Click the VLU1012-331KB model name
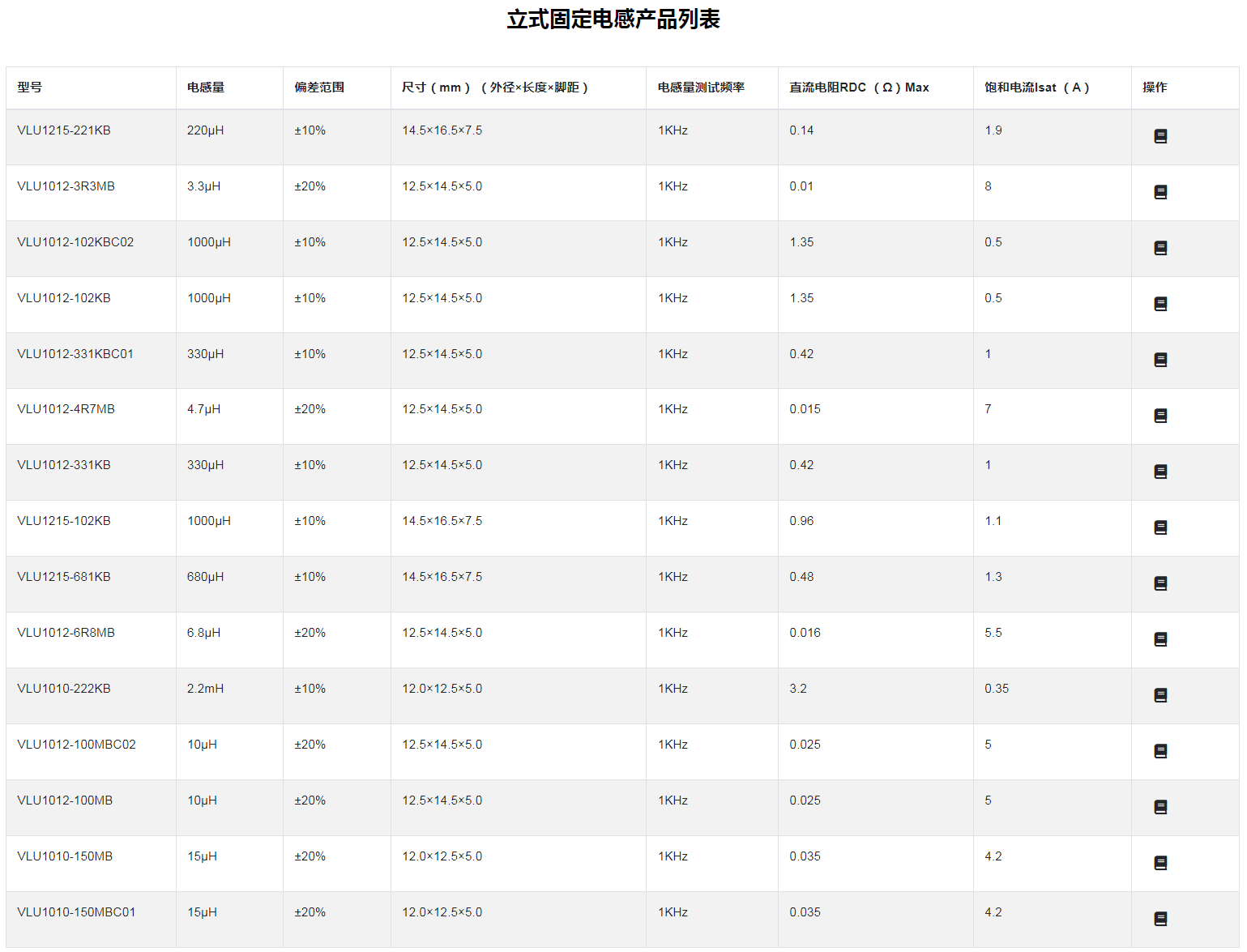Screen dimensions: 1247x952 (x=64, y=465)
